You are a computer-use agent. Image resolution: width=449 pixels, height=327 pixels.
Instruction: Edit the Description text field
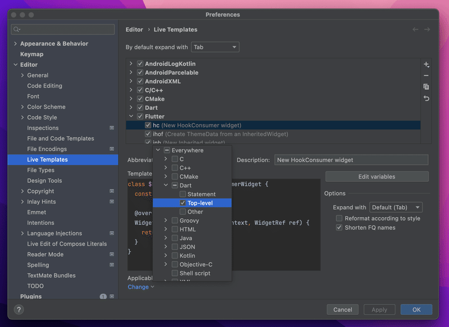click(351, 160)
